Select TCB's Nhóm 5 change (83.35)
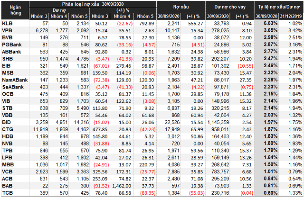Screen dimensions: 304x198 [148, 193]
